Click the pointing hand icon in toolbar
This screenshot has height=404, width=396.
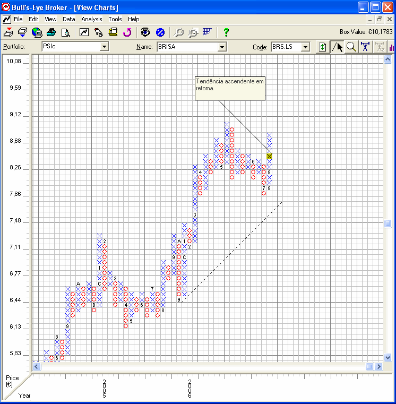98,32
